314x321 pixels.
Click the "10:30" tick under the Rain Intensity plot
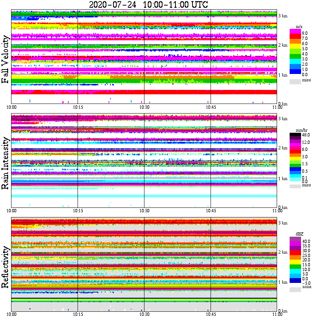[144, 211]
